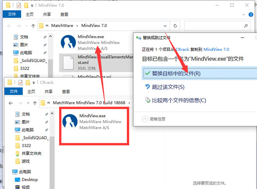The width and height of the screenshot is (257, 189).
Task: Click the help icon in MindView 7.0 window
Action: 251,15
